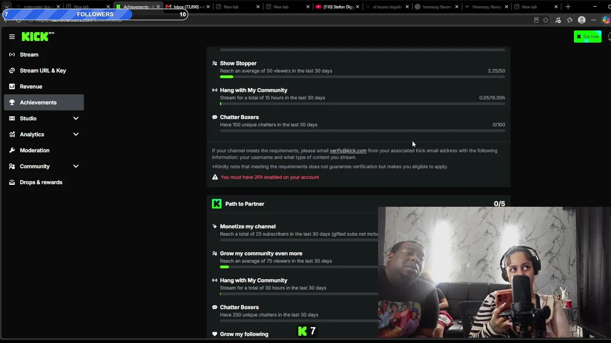Click the "Kindly note that meeting the requirements" note

tap(330, 167)
